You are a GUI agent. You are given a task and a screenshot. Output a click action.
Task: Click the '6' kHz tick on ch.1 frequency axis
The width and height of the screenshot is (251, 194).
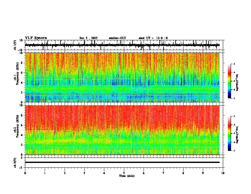[x=22, y=73]
